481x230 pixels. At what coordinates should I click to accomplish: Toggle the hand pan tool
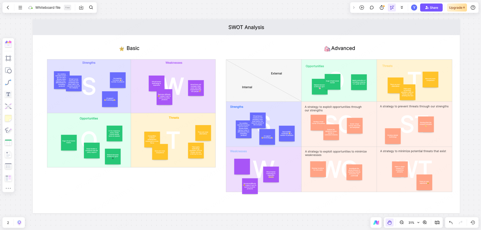[x=390, y=222]
